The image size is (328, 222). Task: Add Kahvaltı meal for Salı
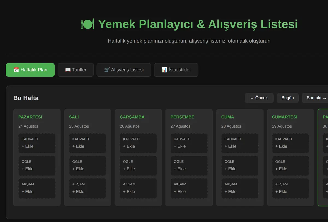pyautogui.click(x=87, y=143)
